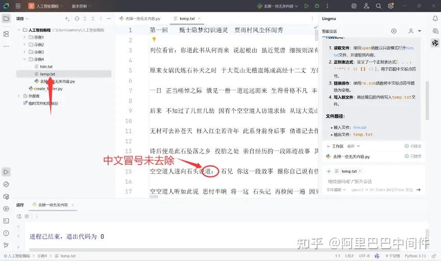Open the chat bubbles icon on right bar

(x=435, y=31)
